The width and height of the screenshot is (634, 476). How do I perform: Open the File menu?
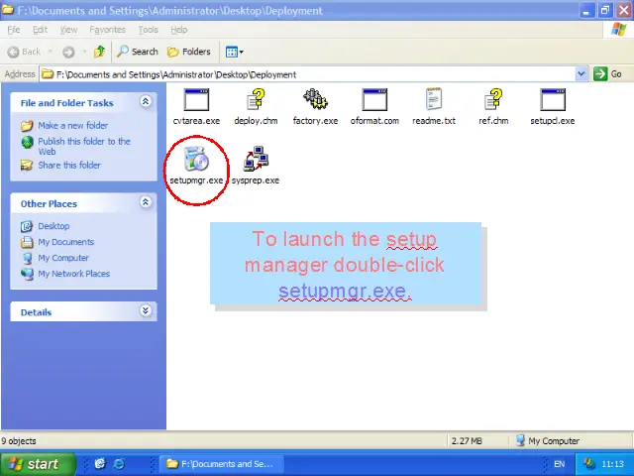point(14,30)
